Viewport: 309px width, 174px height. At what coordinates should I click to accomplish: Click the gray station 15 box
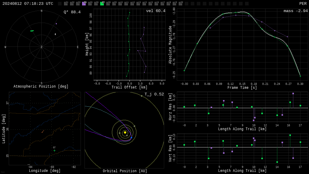[150, 3]
